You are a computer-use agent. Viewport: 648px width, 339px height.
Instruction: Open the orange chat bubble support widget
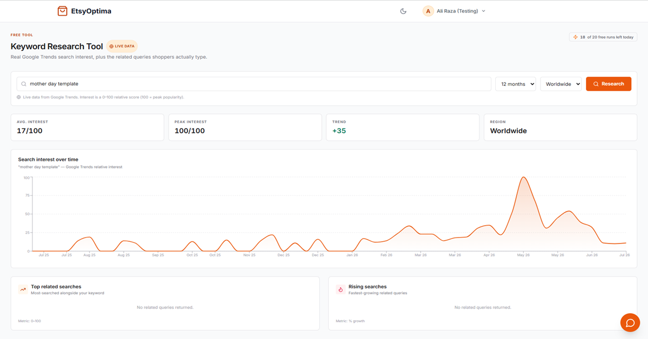point(630,323)
